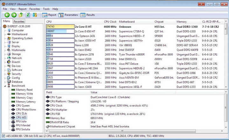The height and width of the screenshot is (140, 229).
Task: Select FPU Julia benchmark
Action: pos(21,121)
